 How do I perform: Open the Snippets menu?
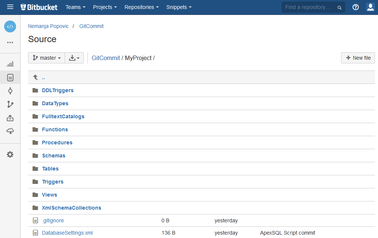(x=179, y=7)
